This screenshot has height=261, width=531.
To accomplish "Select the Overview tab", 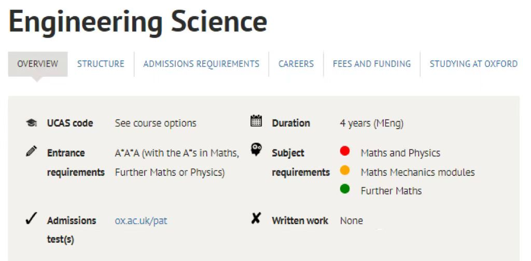I will pos(37,64).
